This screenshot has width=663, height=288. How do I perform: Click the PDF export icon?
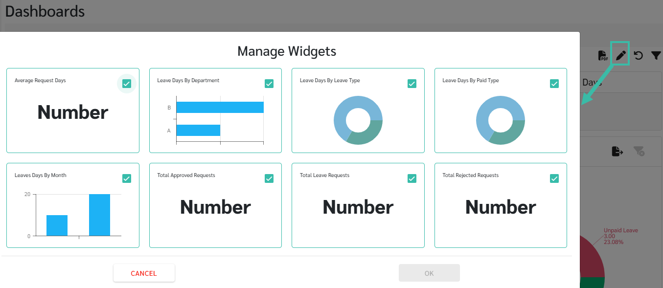[603, 56]
